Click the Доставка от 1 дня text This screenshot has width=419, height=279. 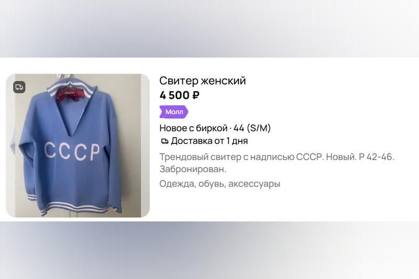[x=209, y=141]
